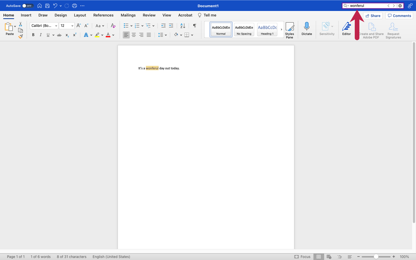Toggle bold formatting

[x=33, y=35]
